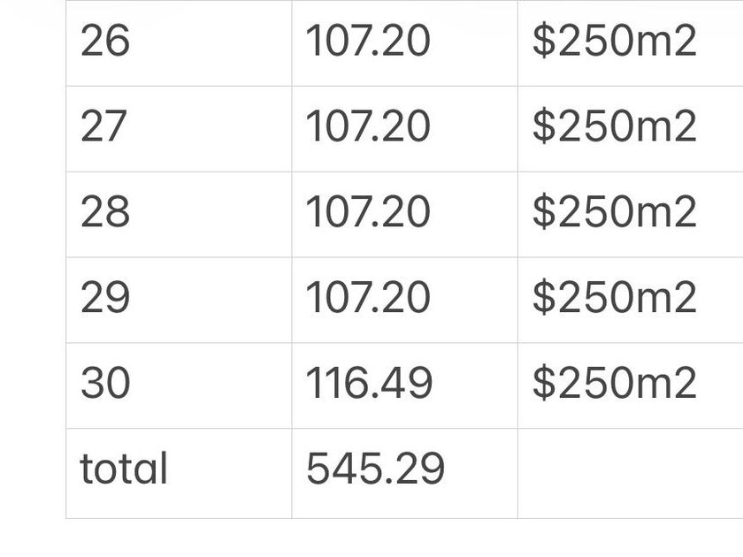Click the 107.20 value in row 26
Screen dimensions: 743x557
pyautogui.click(x=368, y=42)
